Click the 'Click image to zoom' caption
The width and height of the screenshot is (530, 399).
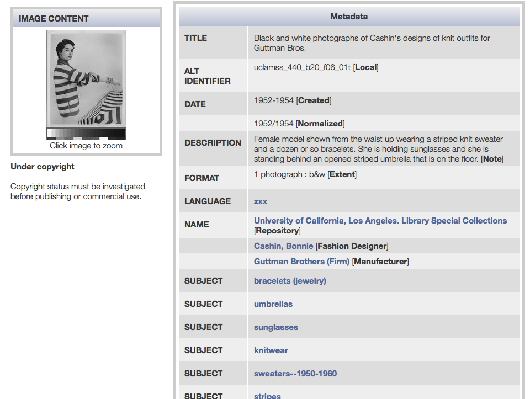(x=86, y=146)
